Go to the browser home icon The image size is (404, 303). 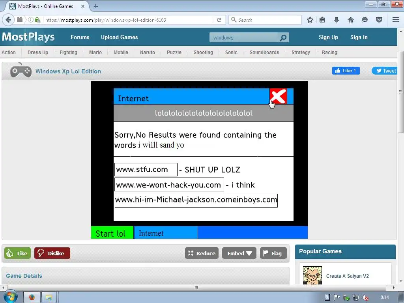(350, 20)
